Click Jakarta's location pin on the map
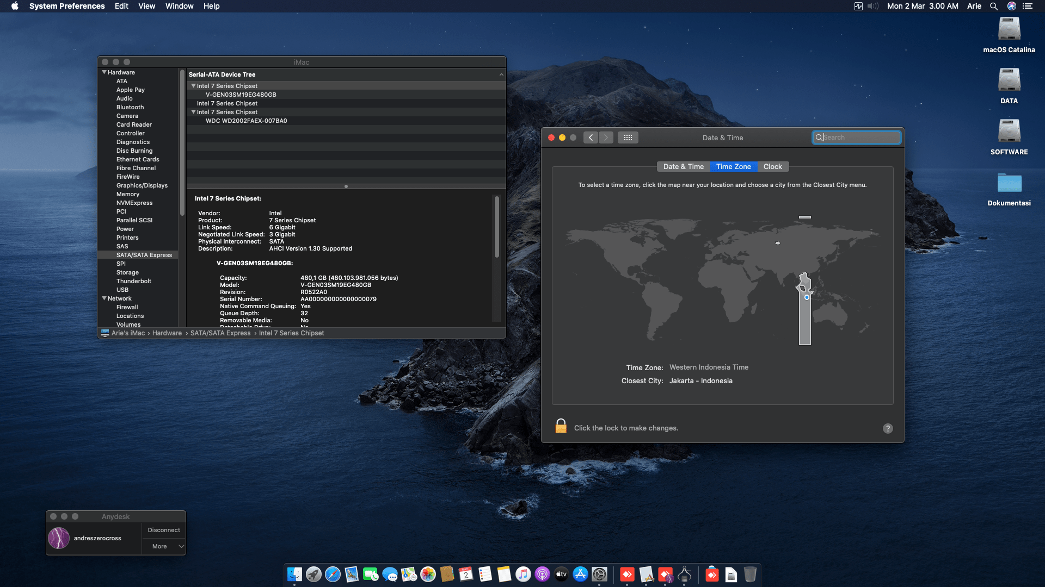 click(x=806, y=297)
